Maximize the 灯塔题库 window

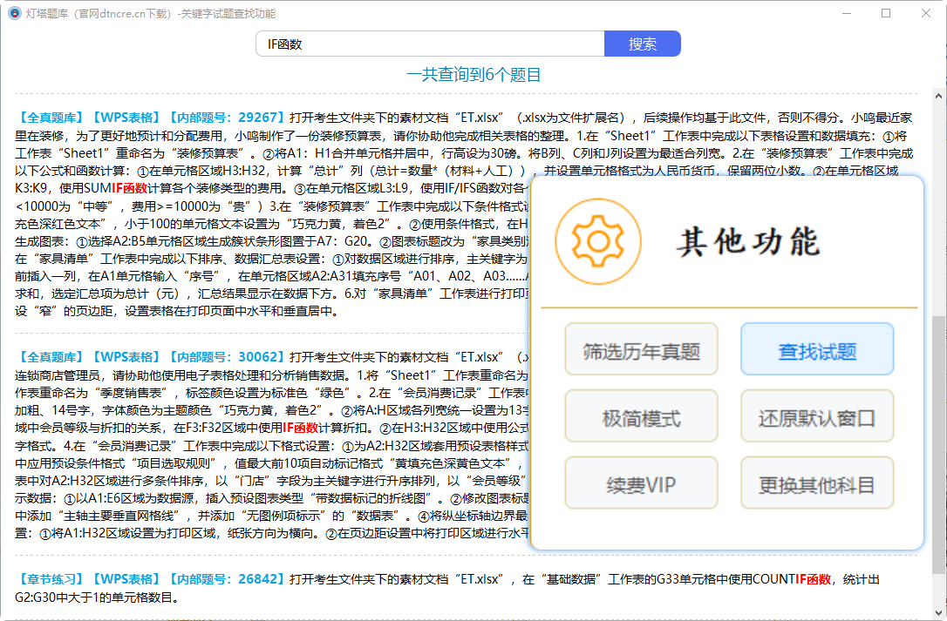coord(886,13)
